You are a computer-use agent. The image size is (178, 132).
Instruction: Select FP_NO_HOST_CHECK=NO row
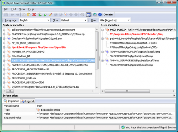26,43
